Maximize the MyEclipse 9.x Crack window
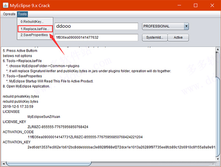The width and height of the screenshot is (221, 167). pyautogui.click(x=196, y=6)
